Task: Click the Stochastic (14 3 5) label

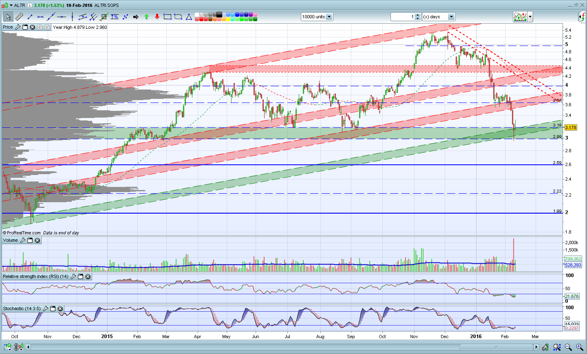Action: (22, 309)
